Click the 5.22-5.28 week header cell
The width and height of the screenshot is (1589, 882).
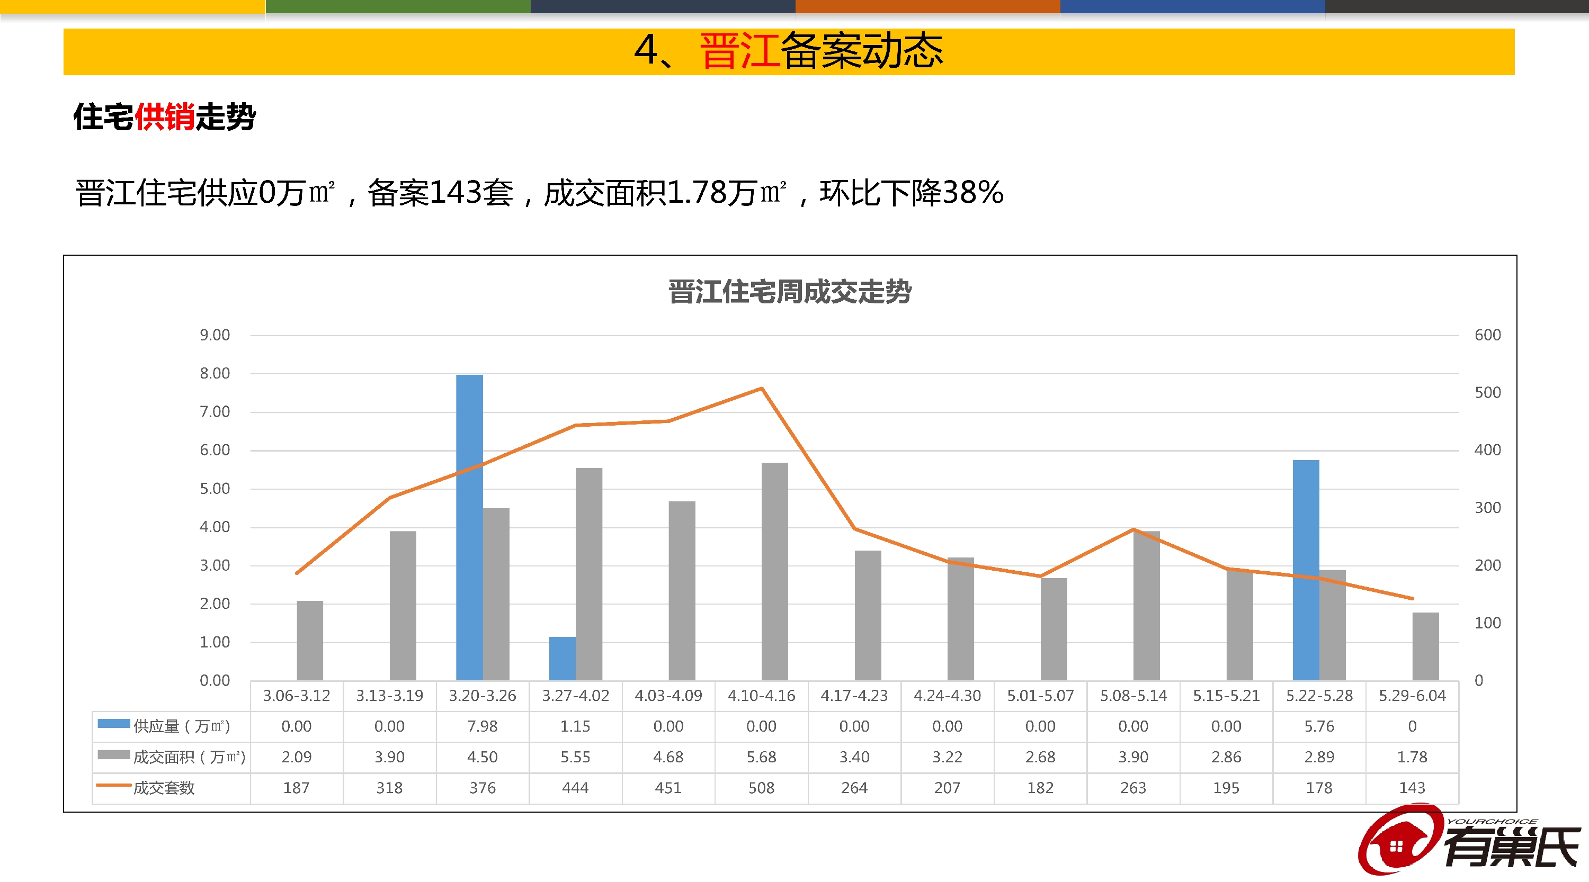[1319, 696]
